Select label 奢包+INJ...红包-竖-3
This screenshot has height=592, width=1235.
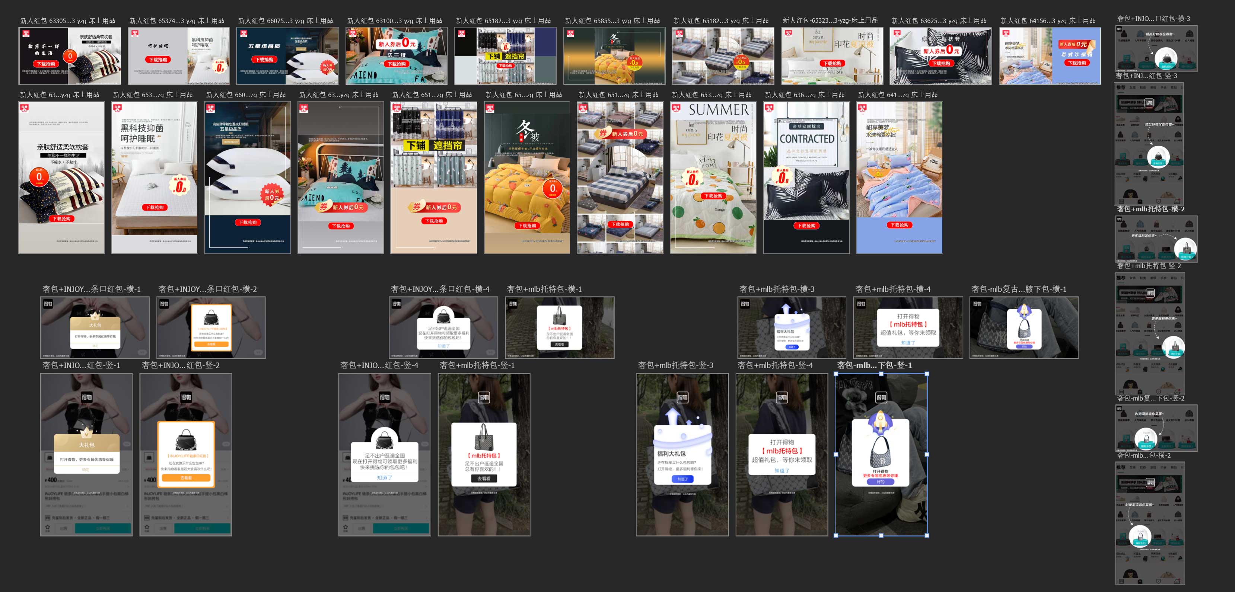tap(1146, 76)
